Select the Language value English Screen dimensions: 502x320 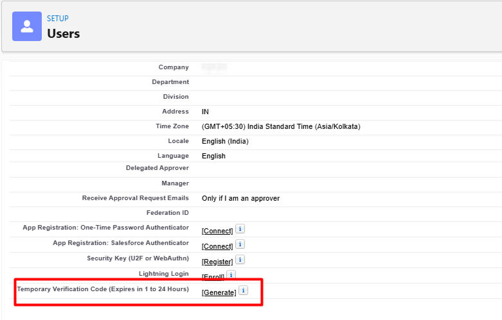tap(213, 156)
